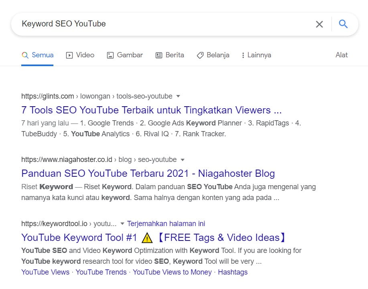Image resolution: width=368 pixels, height=289 pixels.
Task: Expand dropdown arrow next to glints.com URL
Action: click(x=178, y=96)
